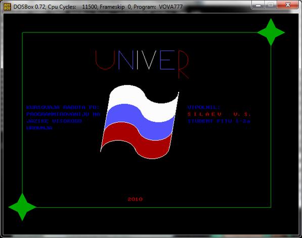Image resolution: width=302 pixels, height=238 pixels.
Task: Click the red letter U in UNIVER
Action: click(x=105, y=60)
